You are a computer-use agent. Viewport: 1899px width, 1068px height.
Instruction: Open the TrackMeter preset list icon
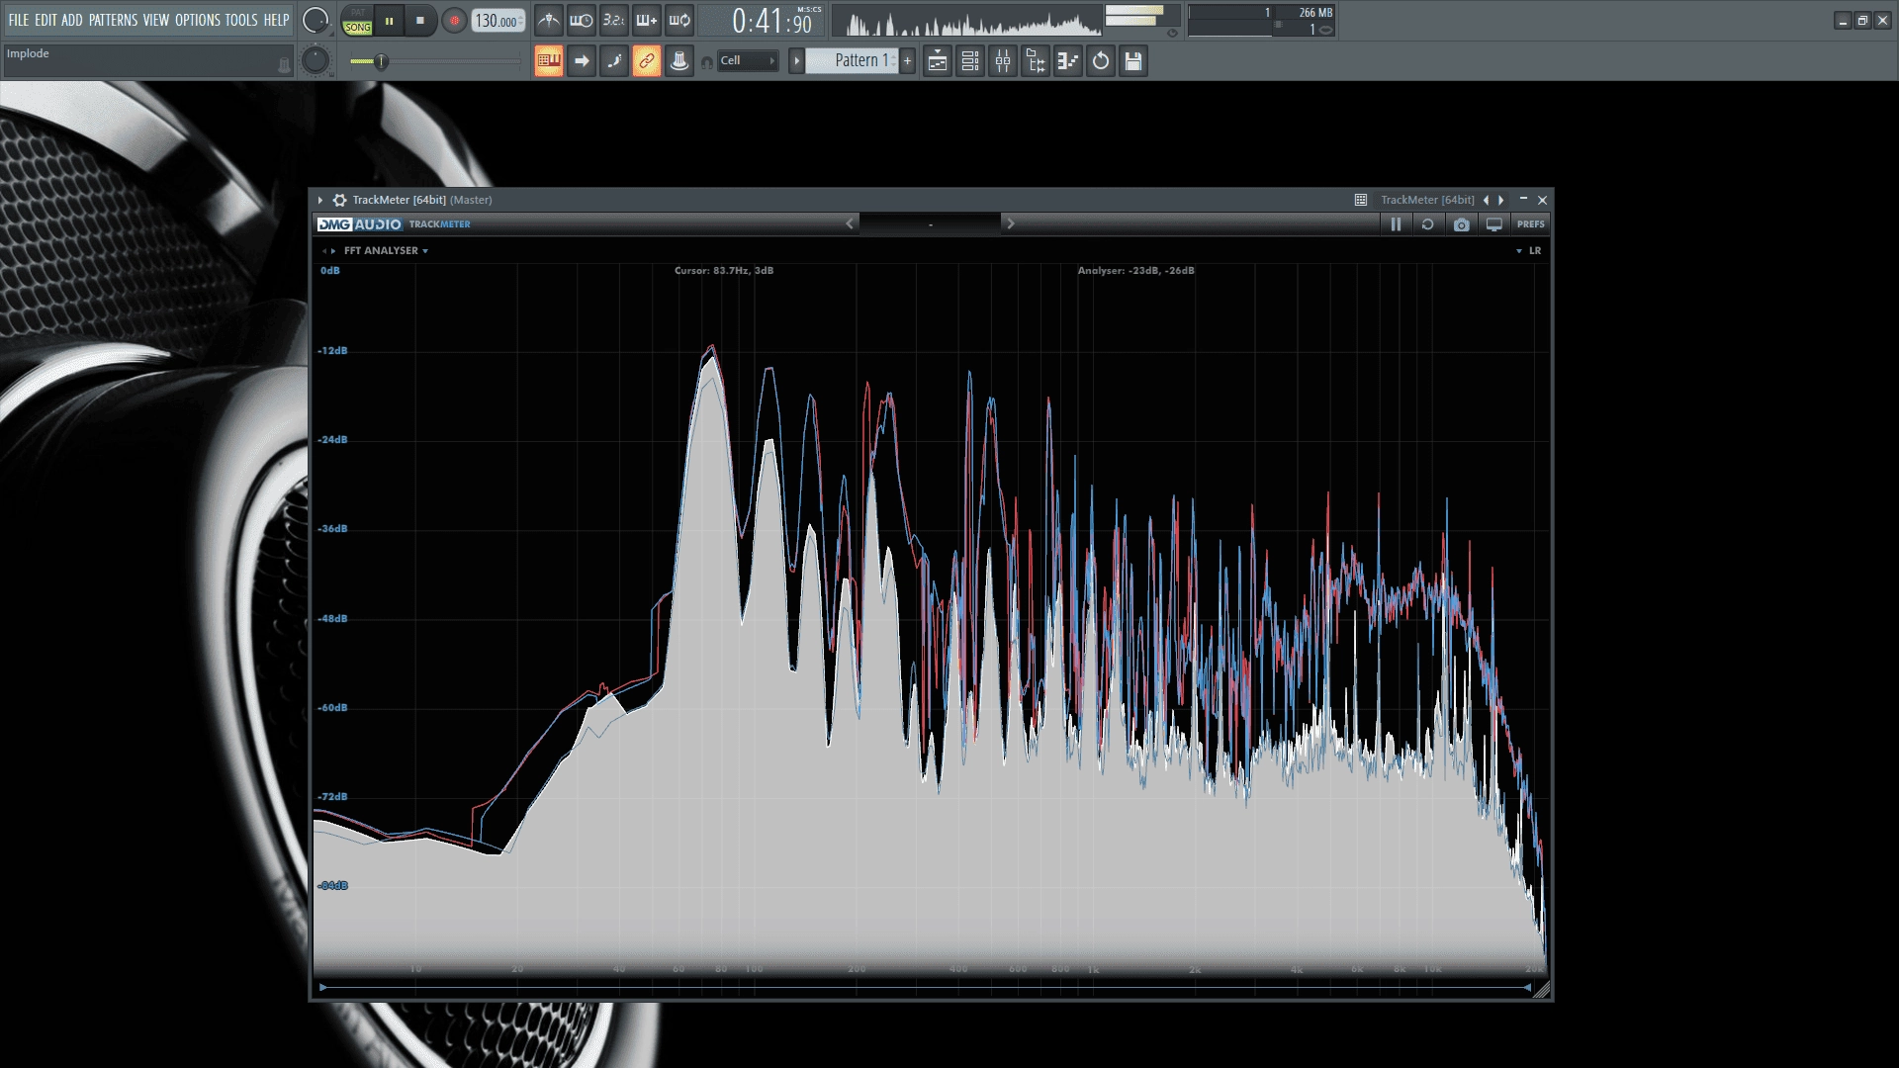tap(1361, 200)
